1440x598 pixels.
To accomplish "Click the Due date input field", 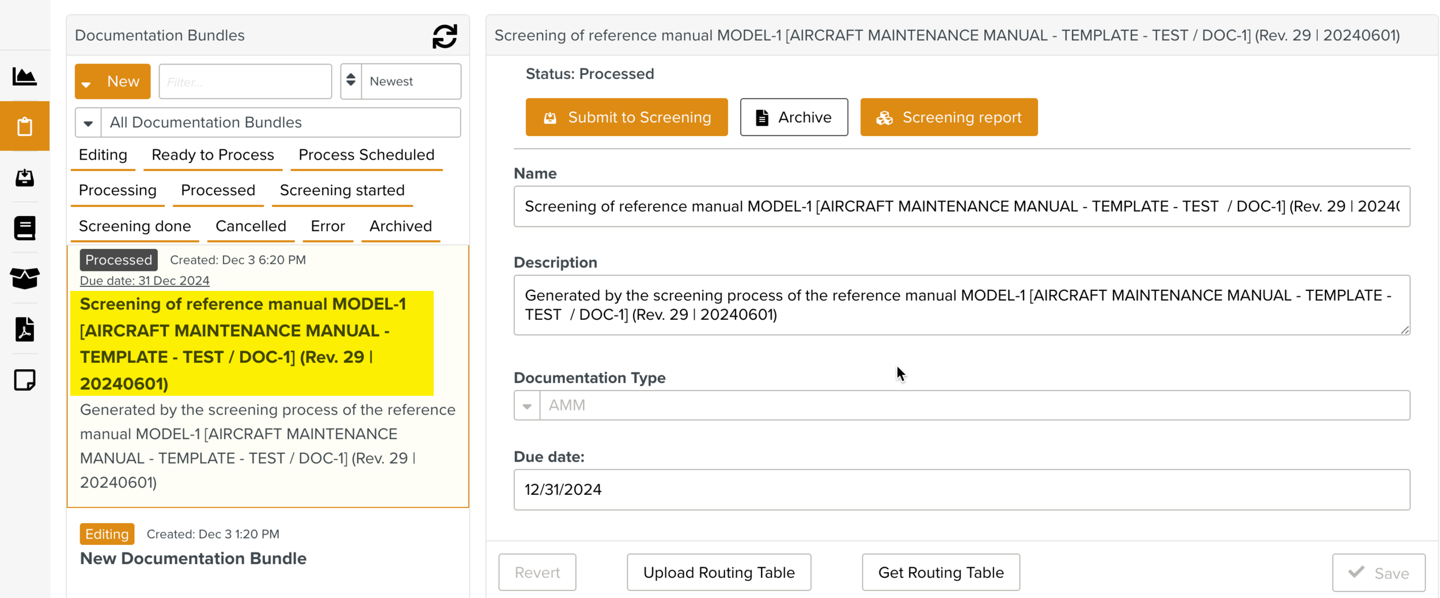I will pyautogui.click(x=961, y=489).
